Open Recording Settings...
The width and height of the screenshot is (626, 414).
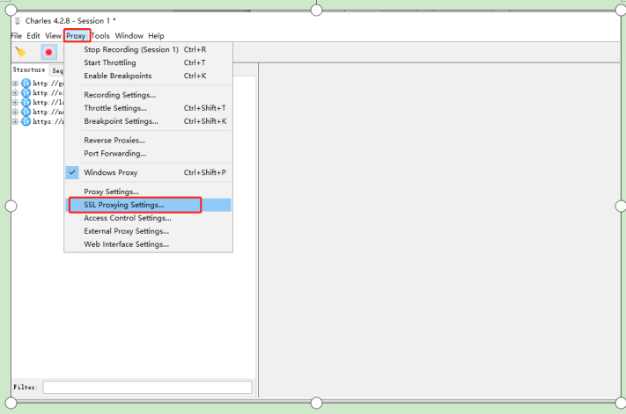tap(148, 95)
